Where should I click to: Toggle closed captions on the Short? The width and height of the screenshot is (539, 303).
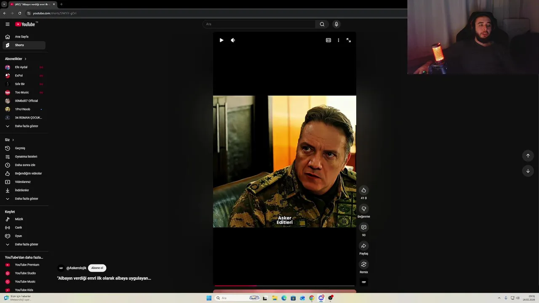point(328,40)
